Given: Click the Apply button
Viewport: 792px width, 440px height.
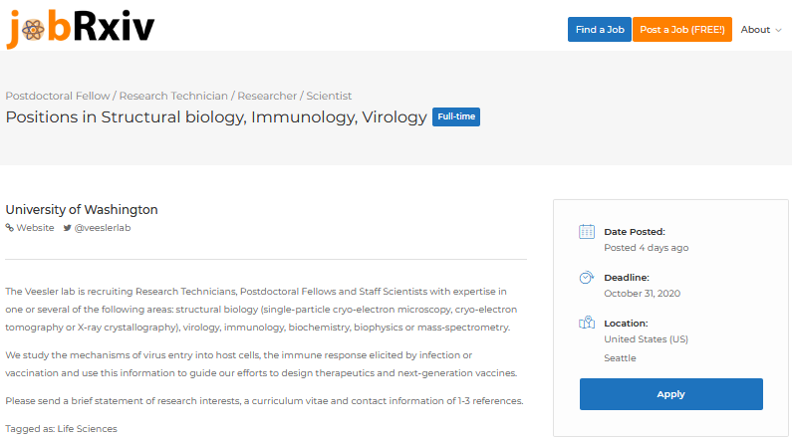Looking at the screenshot, I should (671, 394).
